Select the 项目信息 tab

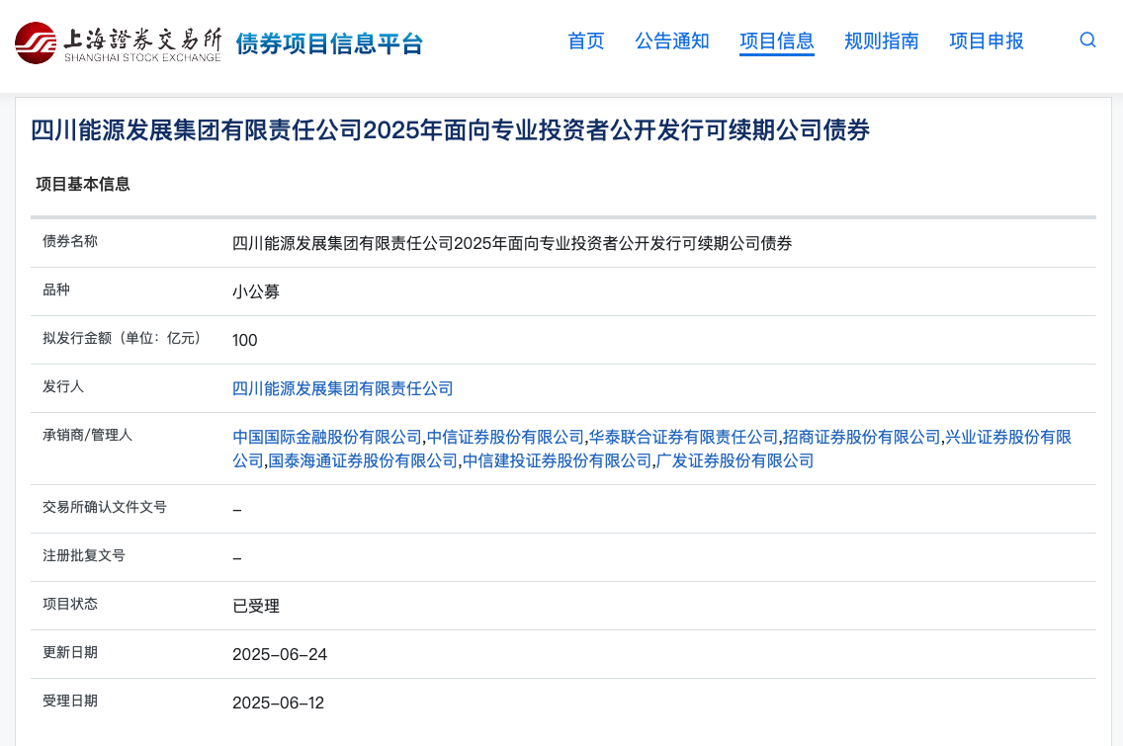pyautogui.click(x=776, y=41)
